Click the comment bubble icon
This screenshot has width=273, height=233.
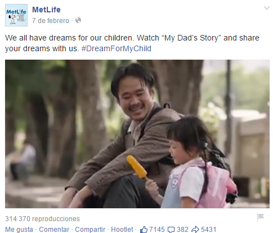click(x=171, y=230)
